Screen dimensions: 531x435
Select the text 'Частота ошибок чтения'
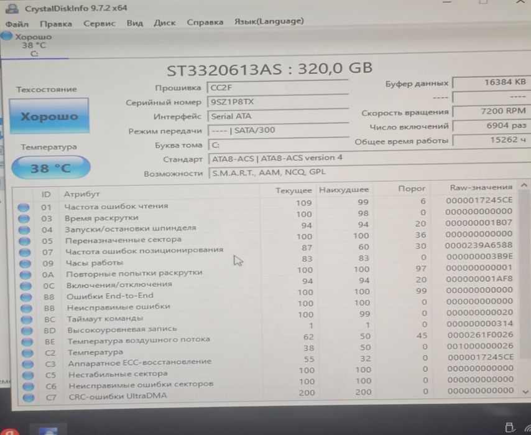click(116, 206)
